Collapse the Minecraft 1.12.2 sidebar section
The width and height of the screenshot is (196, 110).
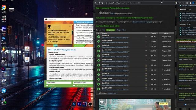click(179, 9)
